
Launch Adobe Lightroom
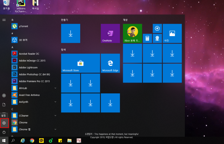pos(34,67)
